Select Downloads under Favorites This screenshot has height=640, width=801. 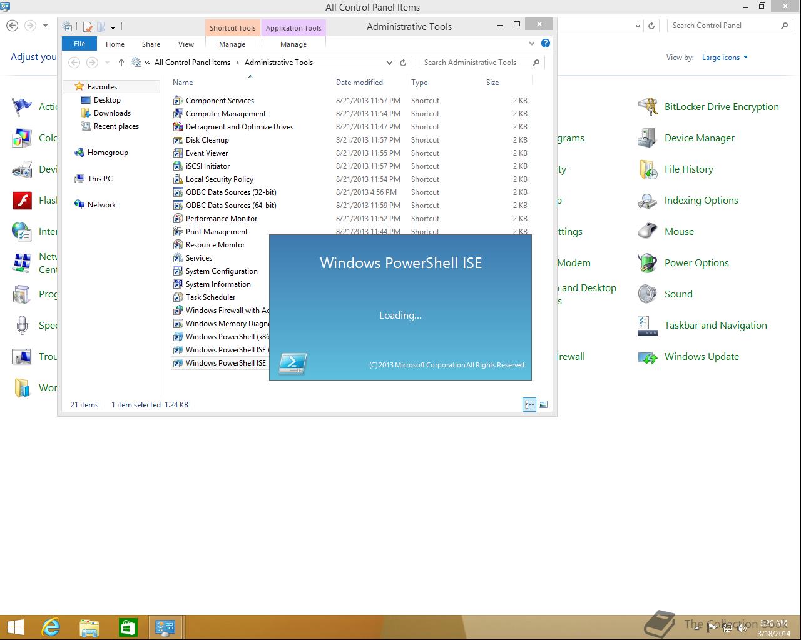click(x=112, y=113)
